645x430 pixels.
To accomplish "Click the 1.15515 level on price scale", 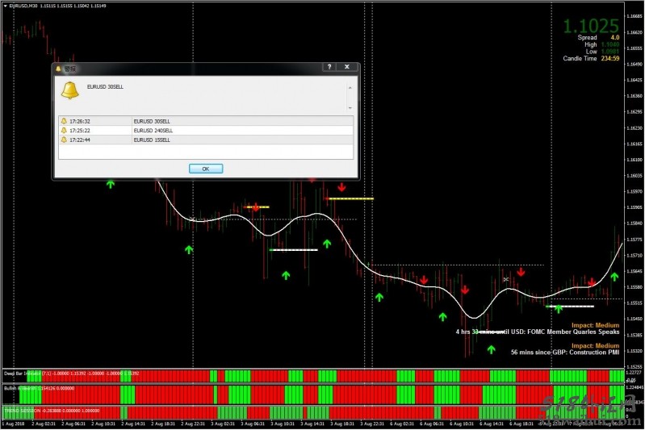I will (635, 303).
